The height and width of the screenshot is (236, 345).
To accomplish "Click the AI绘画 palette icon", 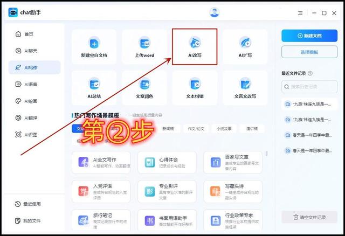I will [18, 101].
